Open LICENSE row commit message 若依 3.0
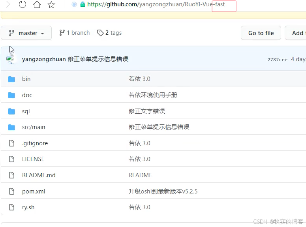306x227 pixels. pos(139,159)
